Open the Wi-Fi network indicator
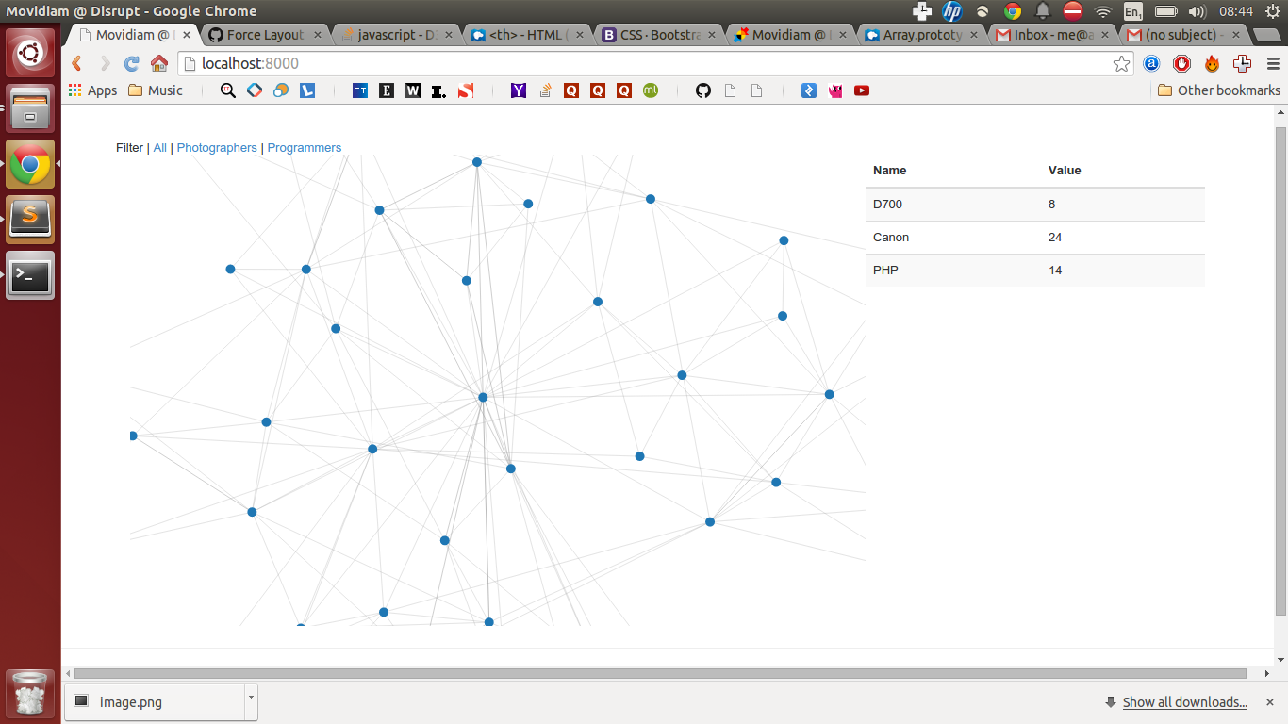Screen dimensions: 1288x724 click(1102, 11)
